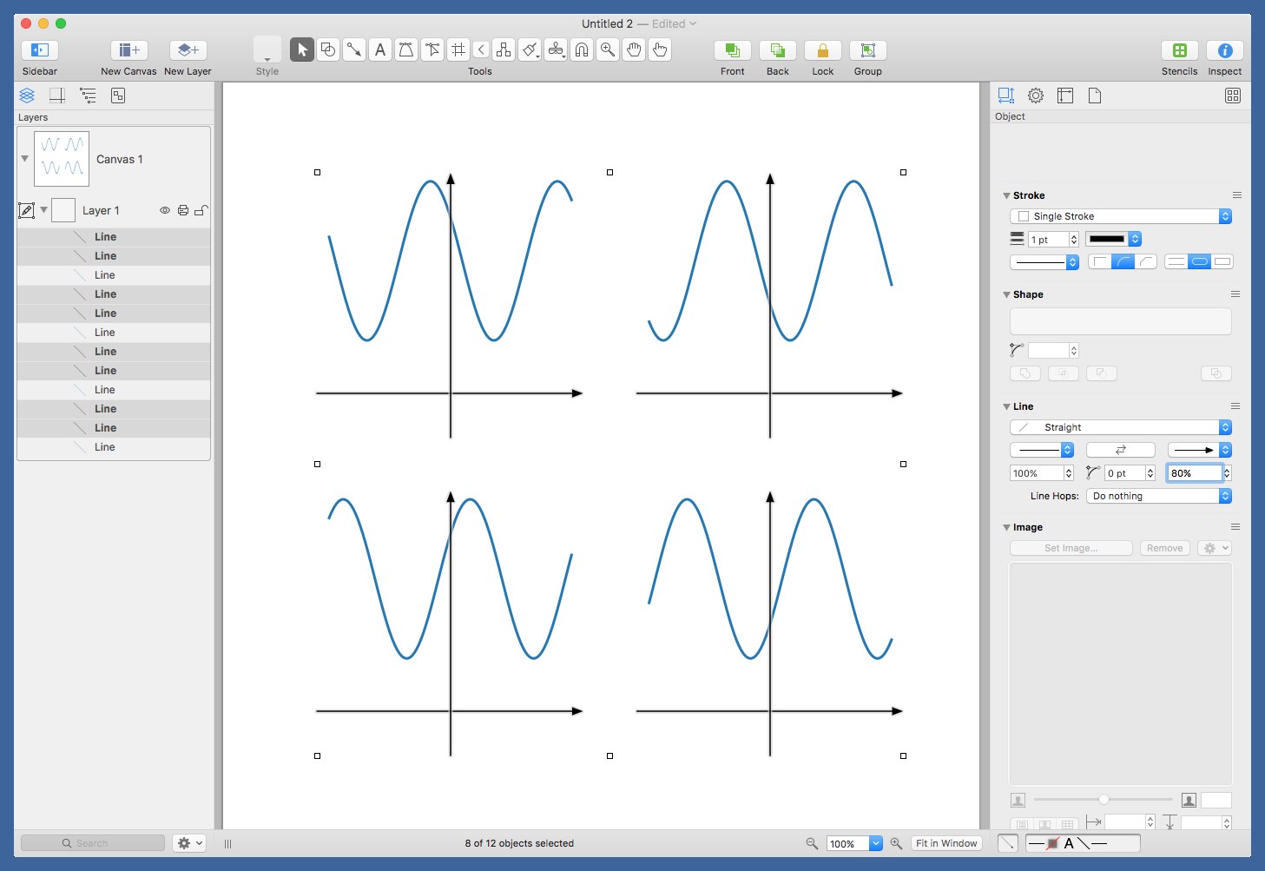Choose the Line drawing tool
Viewport: 1265px width, 871px height.
coord(354,50)
